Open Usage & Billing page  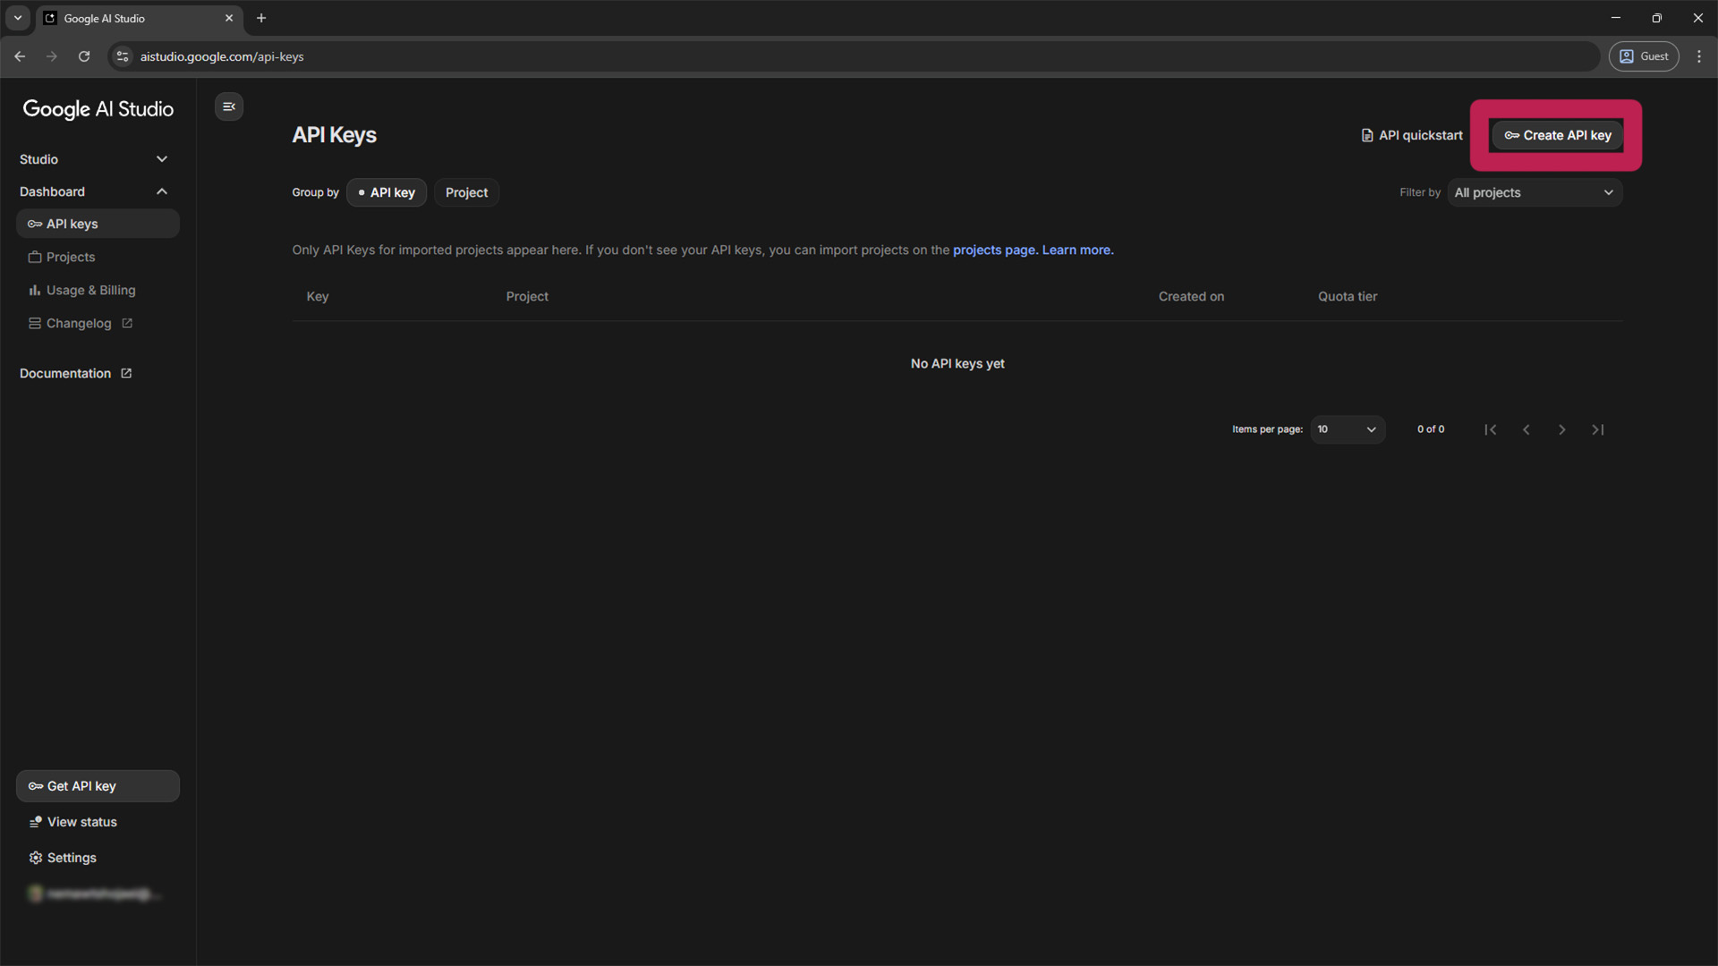click(x=98, y=290)
